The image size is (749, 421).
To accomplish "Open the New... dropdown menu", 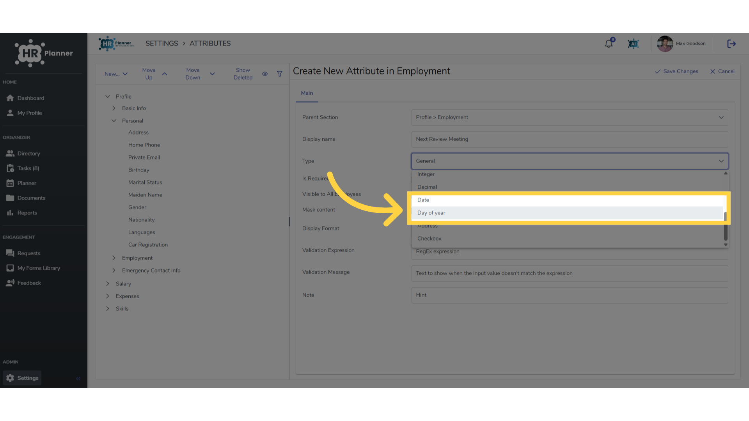I will click(116, 74).
